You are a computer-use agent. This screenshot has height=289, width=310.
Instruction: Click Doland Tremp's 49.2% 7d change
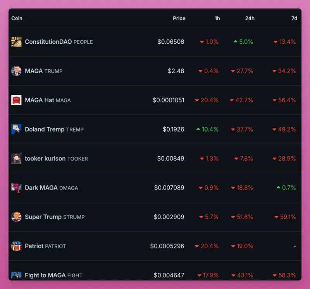coord(284,129)
